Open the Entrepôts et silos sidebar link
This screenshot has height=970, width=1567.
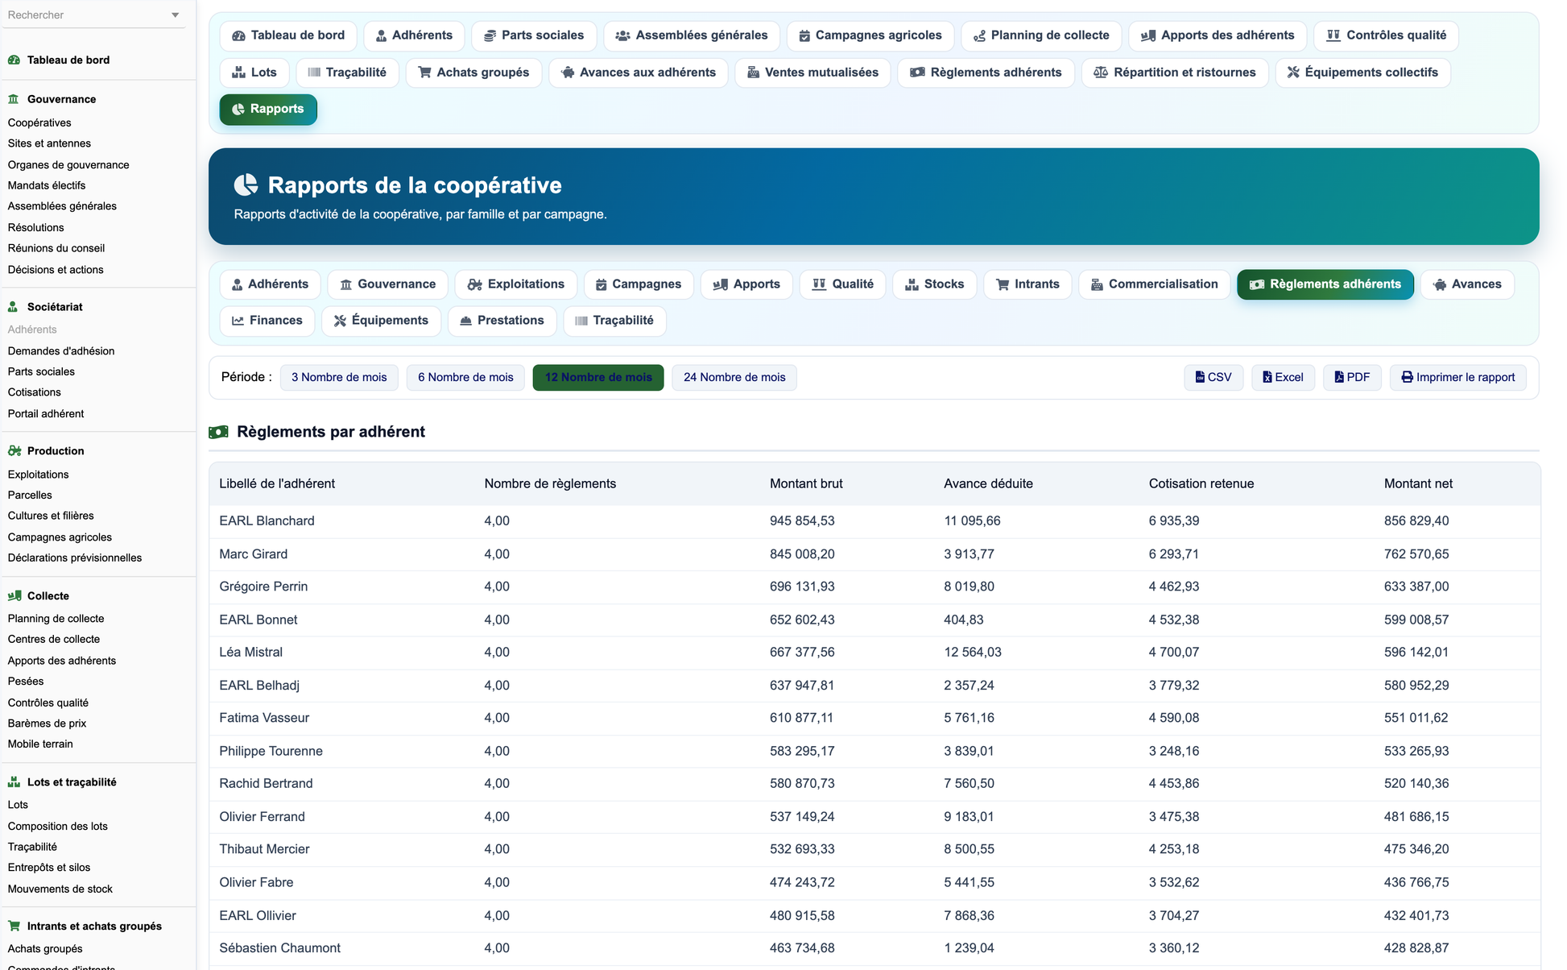49,868
